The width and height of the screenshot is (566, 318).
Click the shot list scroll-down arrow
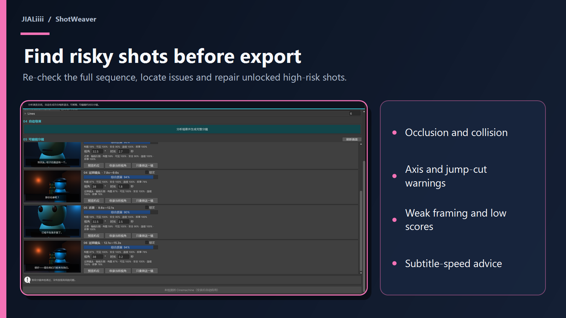click(361, 273)
